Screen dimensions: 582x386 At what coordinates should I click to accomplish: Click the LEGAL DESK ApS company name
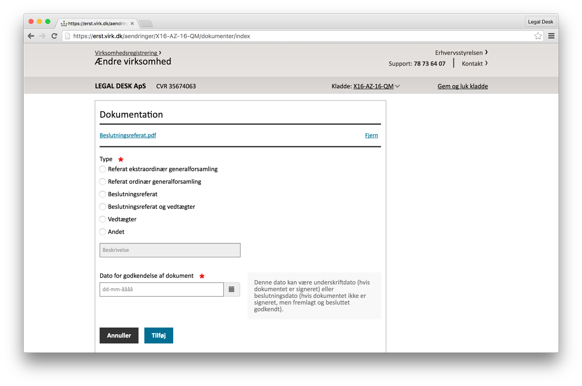(120, 86)
